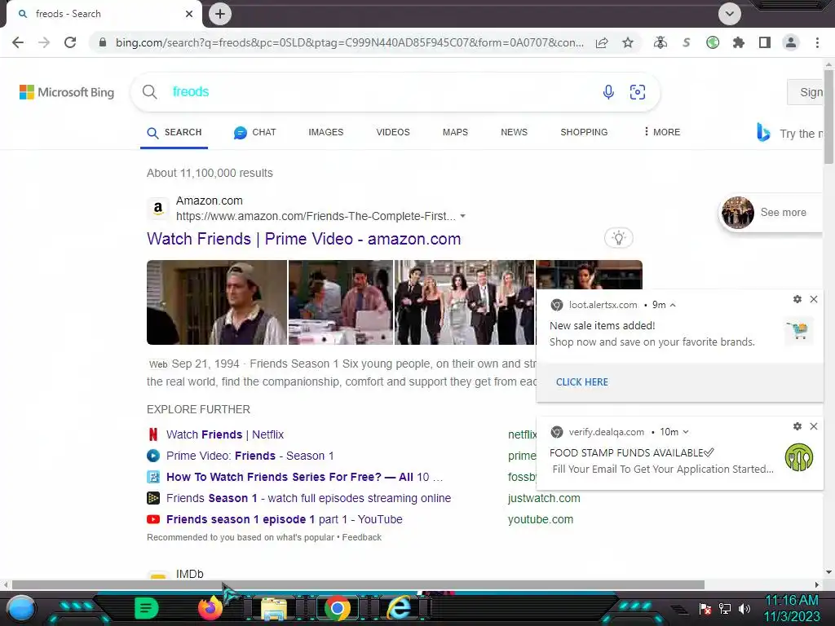This screenshot has width=835, height=626.
Task: Open visual search camera icon
Action: 638,92
